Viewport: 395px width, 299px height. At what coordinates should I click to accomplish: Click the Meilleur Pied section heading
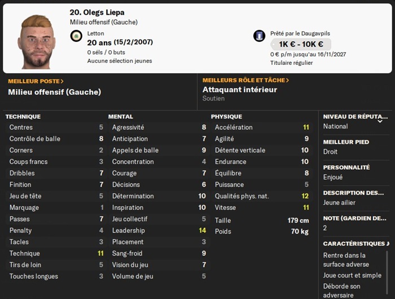[x=346, y=142]
